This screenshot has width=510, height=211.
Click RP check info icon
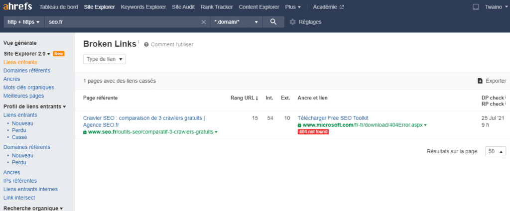505,104
